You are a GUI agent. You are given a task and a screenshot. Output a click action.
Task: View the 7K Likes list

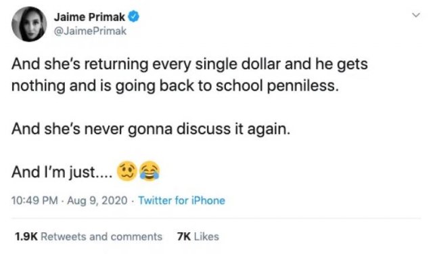[x=198, y=236]
